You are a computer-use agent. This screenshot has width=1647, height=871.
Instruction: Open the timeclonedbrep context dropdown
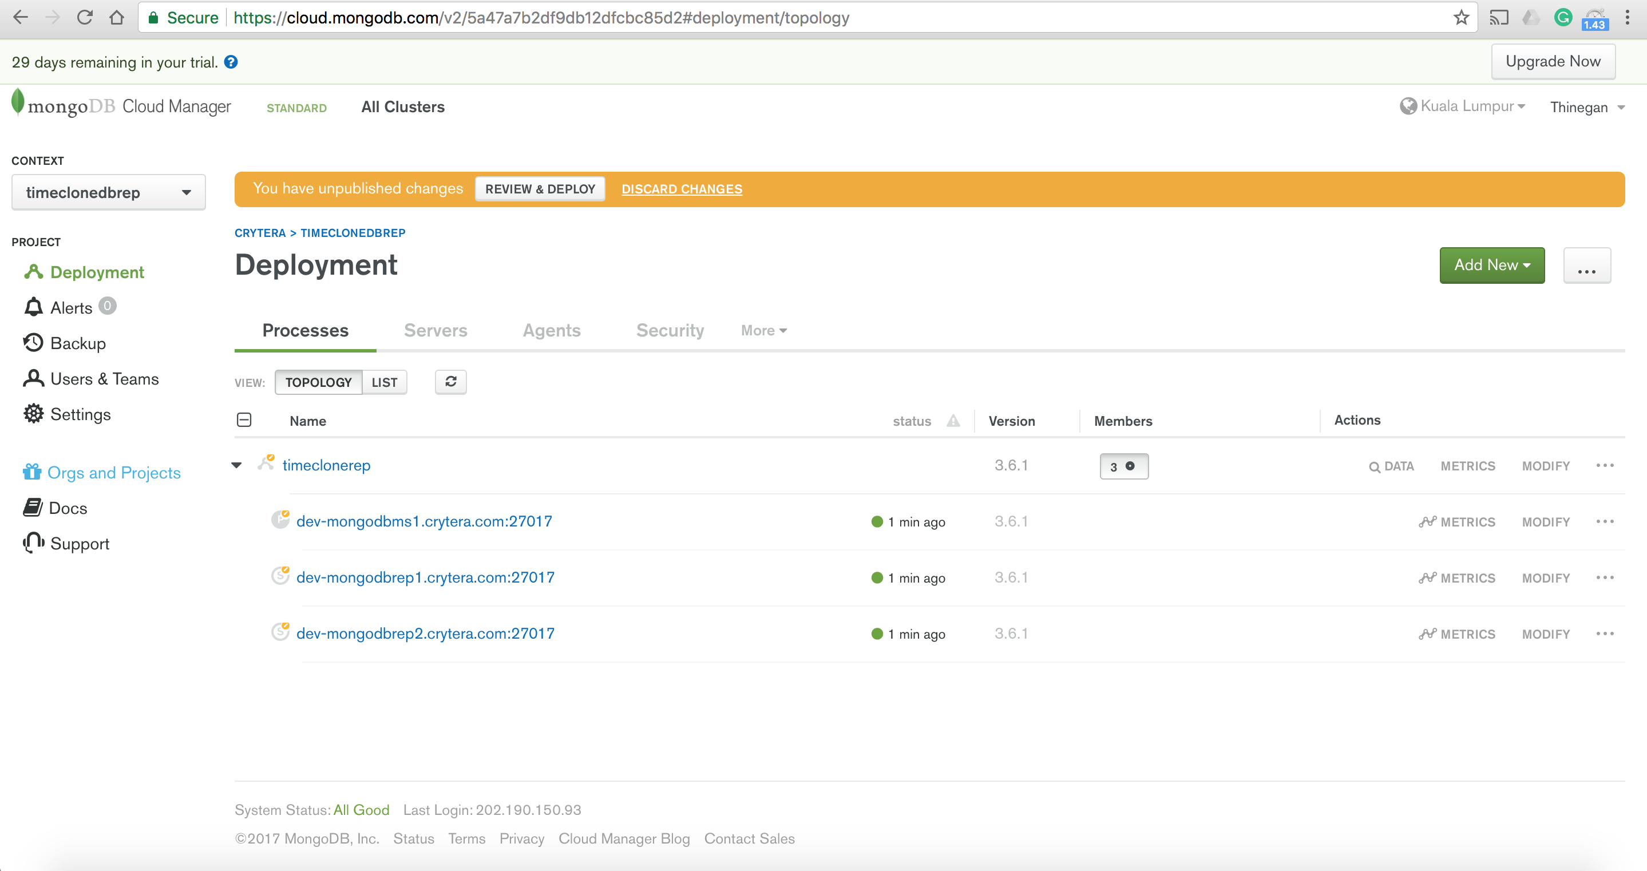click(x=108, y=192)
